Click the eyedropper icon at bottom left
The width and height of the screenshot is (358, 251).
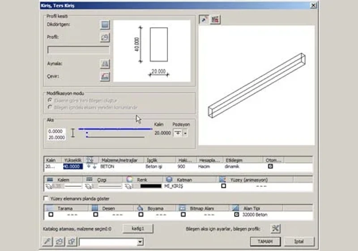pos(47,242)
